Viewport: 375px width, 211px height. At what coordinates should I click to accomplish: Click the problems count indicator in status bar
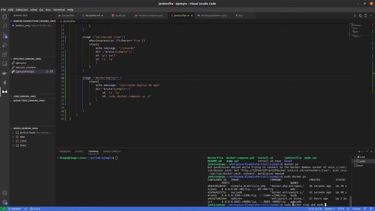point(35,209)
